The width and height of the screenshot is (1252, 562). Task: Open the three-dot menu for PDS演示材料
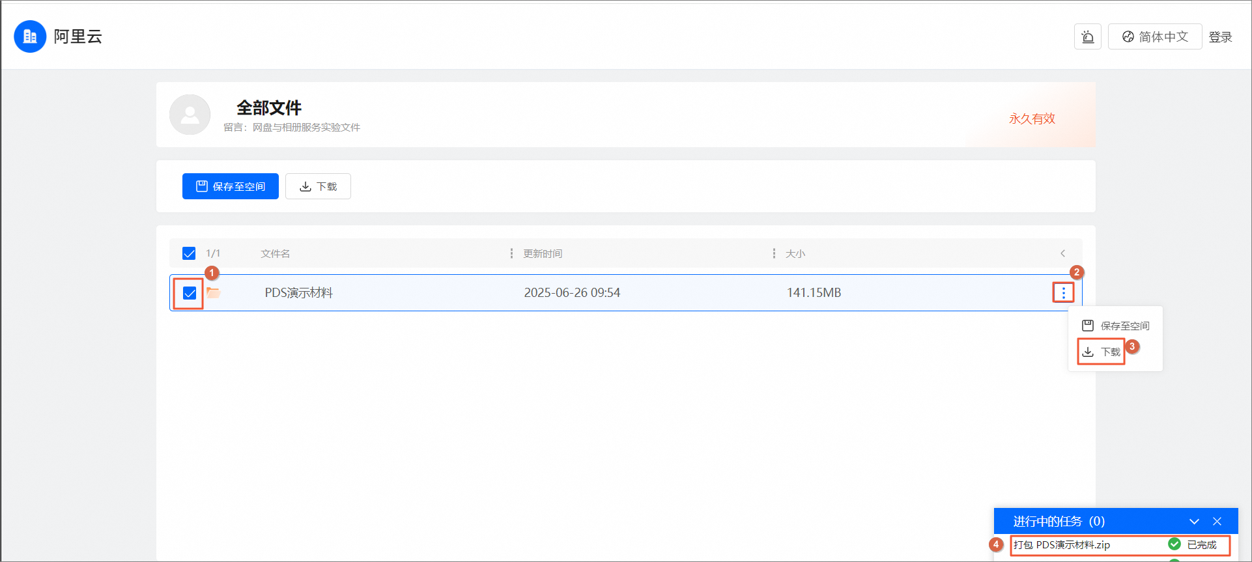1064,293
